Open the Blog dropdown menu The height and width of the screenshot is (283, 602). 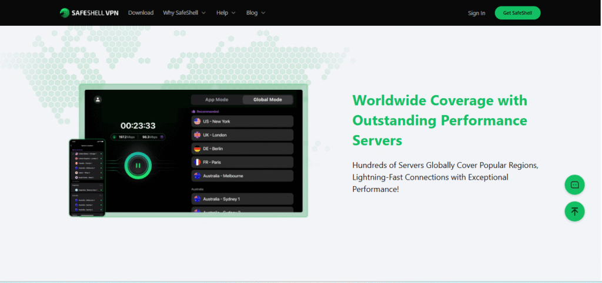click(256, 13)
